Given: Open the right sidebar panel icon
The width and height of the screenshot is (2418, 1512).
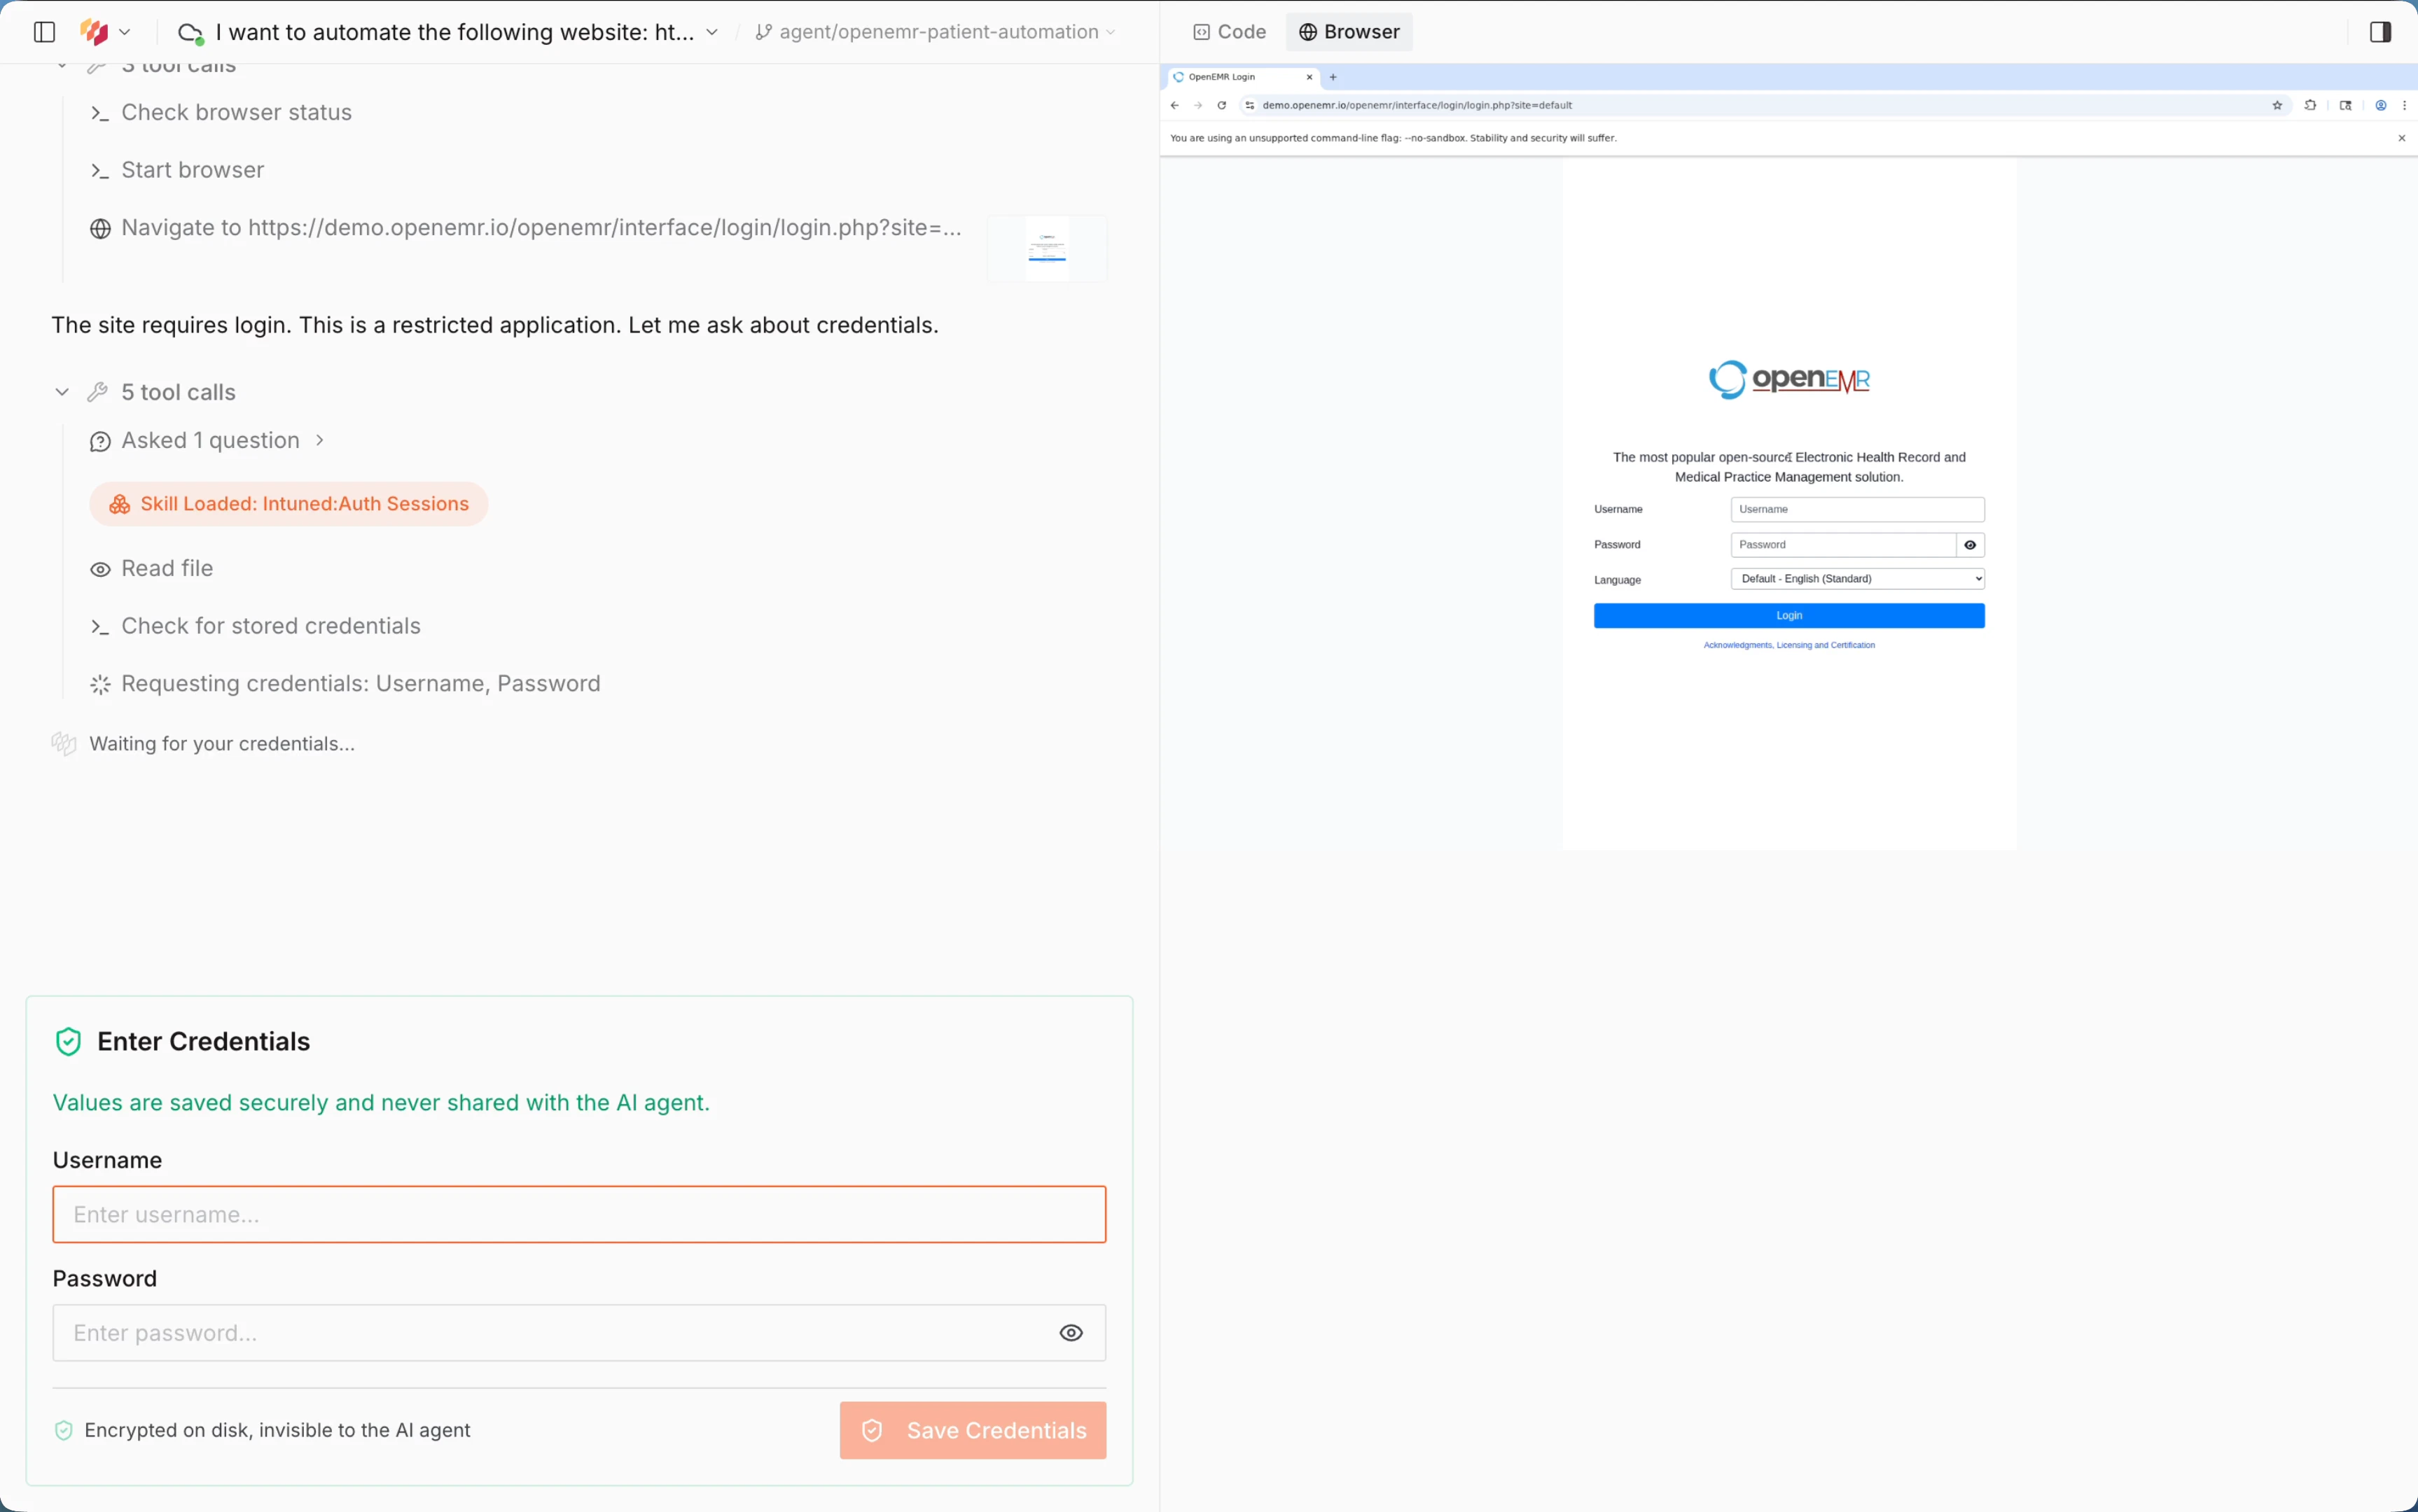Looking at the screenshot, I should click(2379, 31).
